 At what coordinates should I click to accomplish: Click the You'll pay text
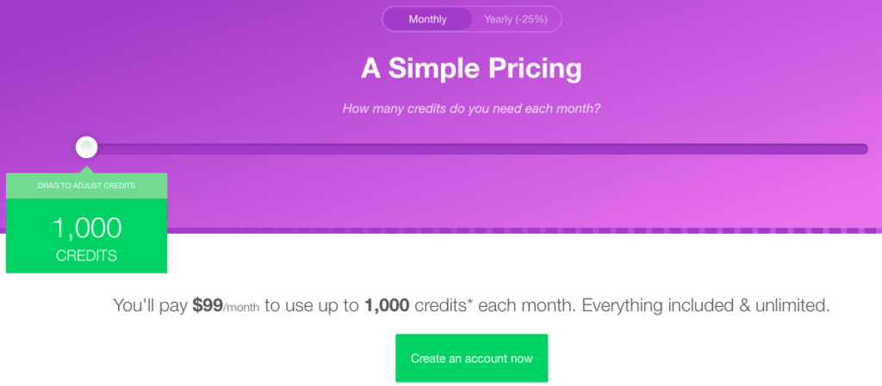(x=150, y=306)
